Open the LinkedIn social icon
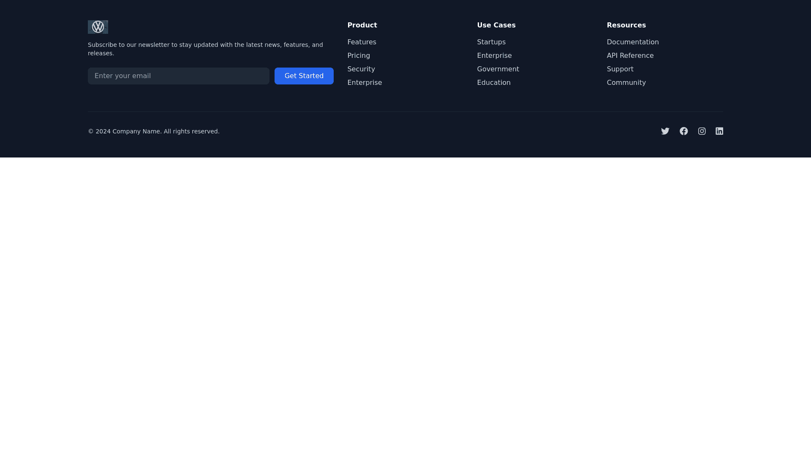This screenshot has width=811, height=456. (x=719, y=131)
